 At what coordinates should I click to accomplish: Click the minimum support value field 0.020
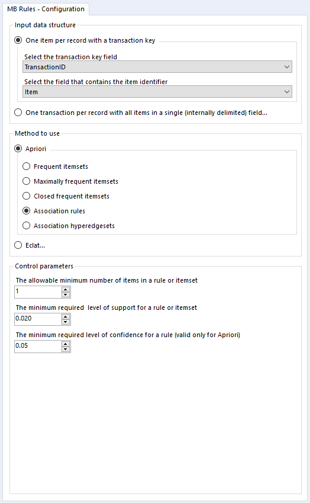click(x=38, y=319)
